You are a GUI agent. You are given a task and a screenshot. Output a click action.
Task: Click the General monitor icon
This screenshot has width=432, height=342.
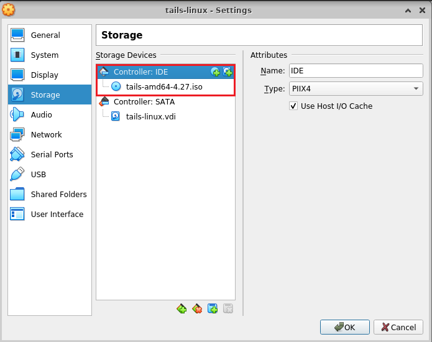coord(17,35)
